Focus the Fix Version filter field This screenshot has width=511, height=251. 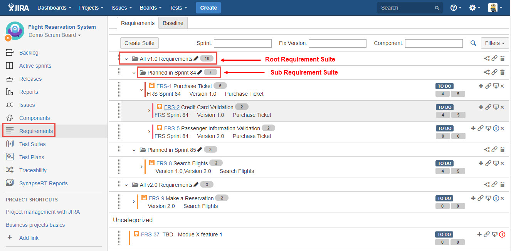338,43
